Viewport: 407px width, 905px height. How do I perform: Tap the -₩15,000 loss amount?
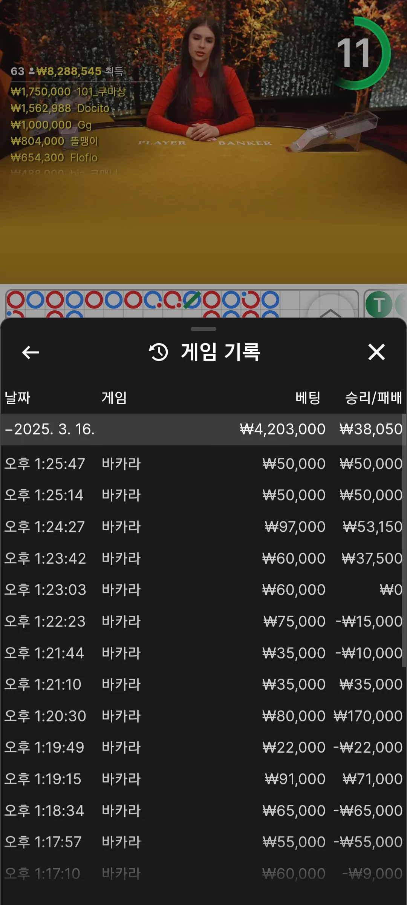(x=369, y=621)
